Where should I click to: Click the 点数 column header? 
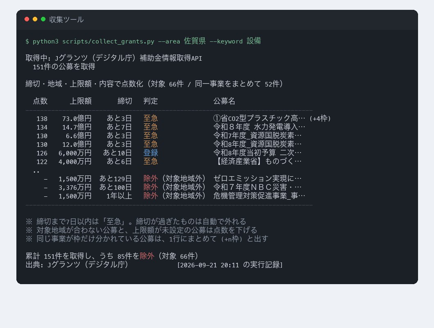point(40,101)
